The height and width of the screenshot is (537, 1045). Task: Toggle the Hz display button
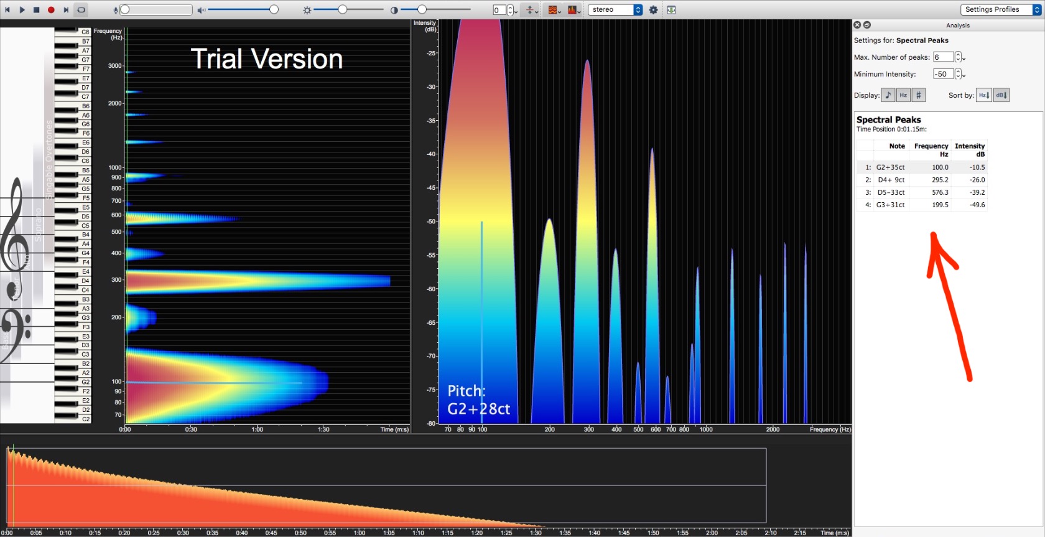[903, 95]
